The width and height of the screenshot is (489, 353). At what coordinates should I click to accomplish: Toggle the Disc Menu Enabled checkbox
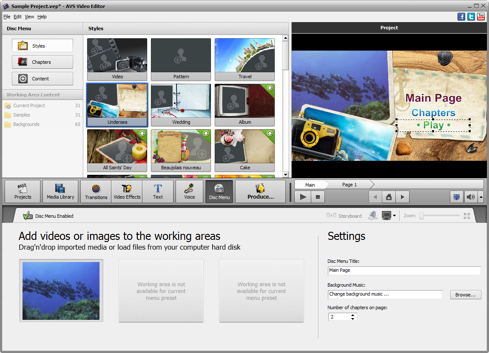coord(28,216)
